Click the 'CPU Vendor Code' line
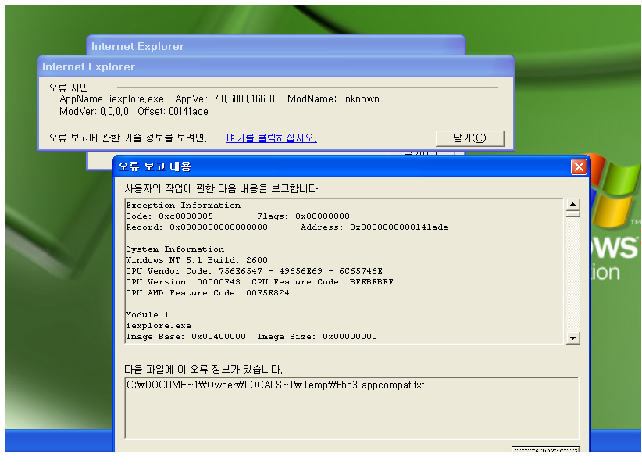This screenshot has height=465, width=642. pos(254,271)
